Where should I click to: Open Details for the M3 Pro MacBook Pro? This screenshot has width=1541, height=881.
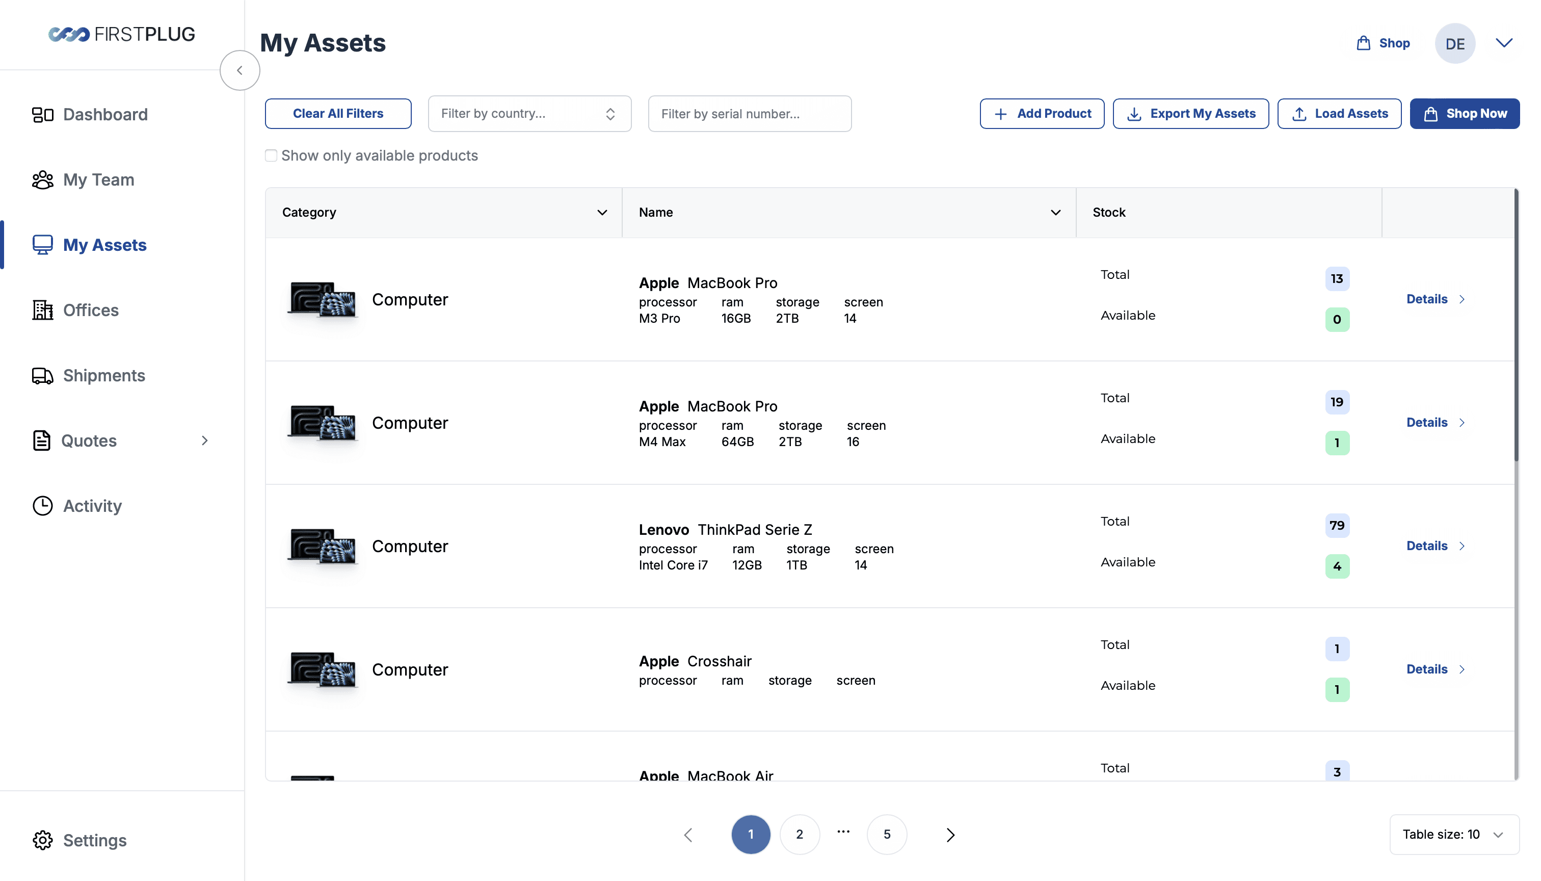[1435, 299]
